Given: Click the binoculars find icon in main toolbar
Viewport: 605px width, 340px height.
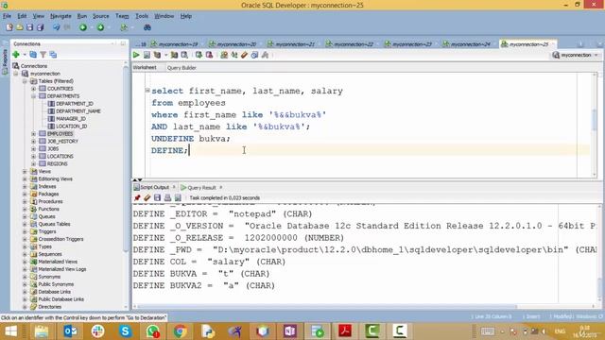Looking at the screenshot, I should pyautogui.click(x=147, y=27).
